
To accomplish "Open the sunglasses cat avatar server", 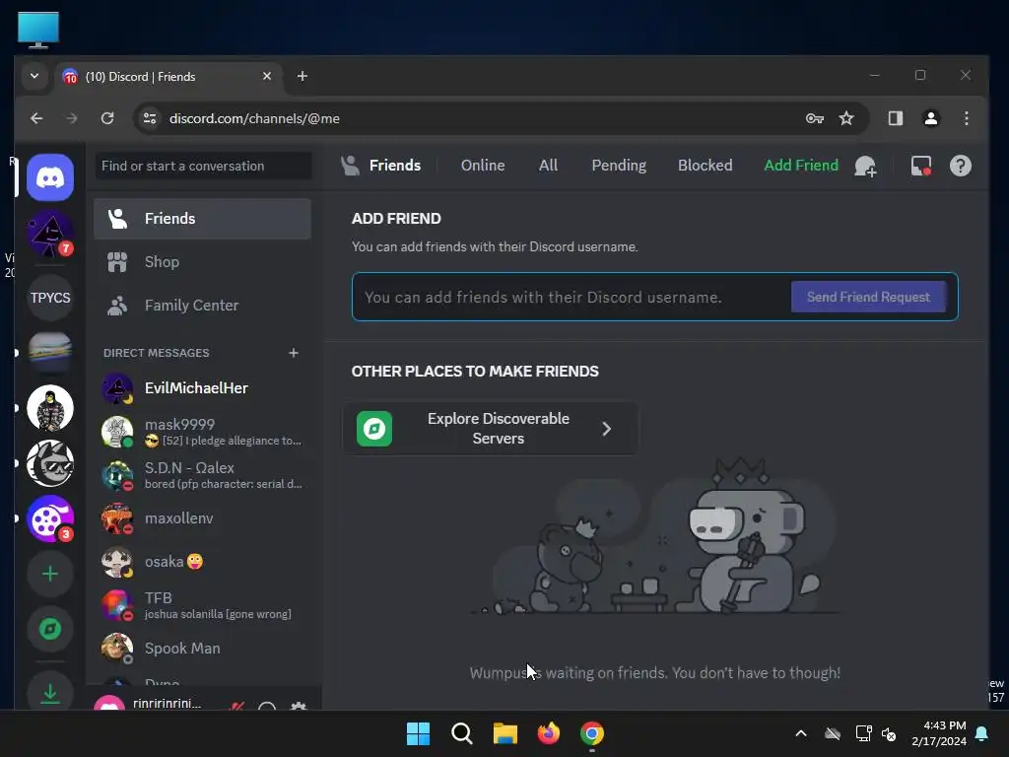I will click(50, 463).
